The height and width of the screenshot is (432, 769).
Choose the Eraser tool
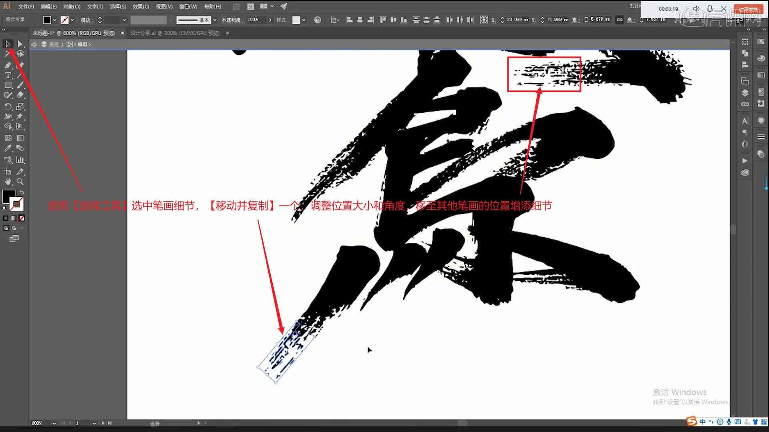pyautogui.click(x=20, y=95)
